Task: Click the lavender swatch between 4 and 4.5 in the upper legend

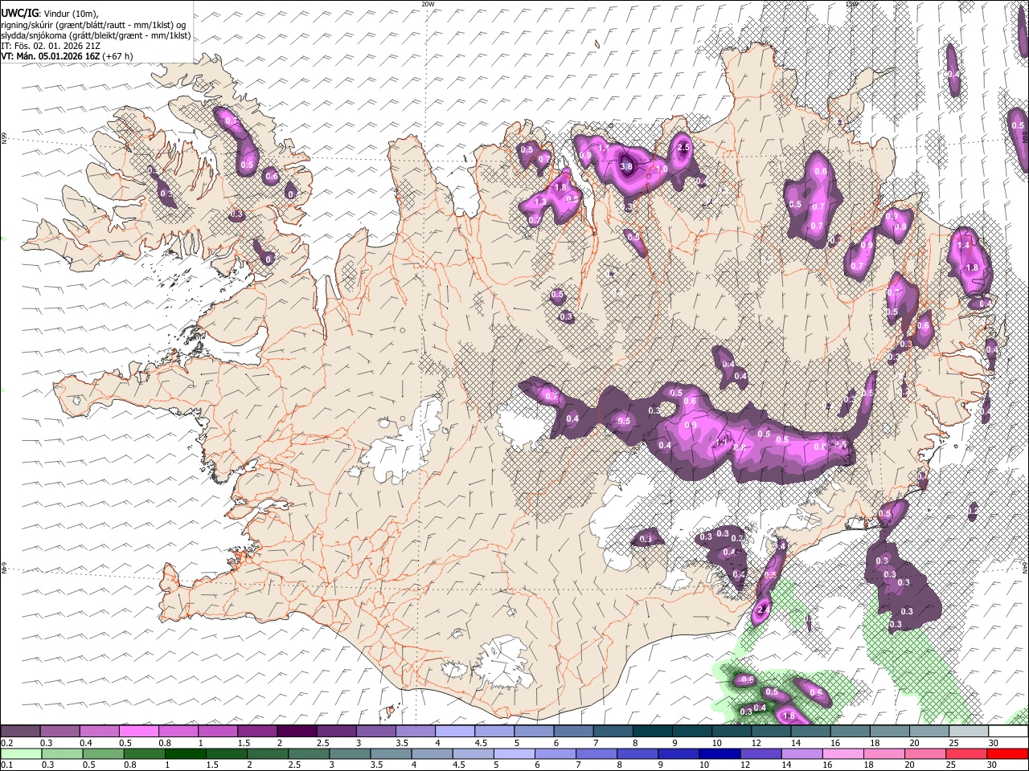Action: (454, 732)
